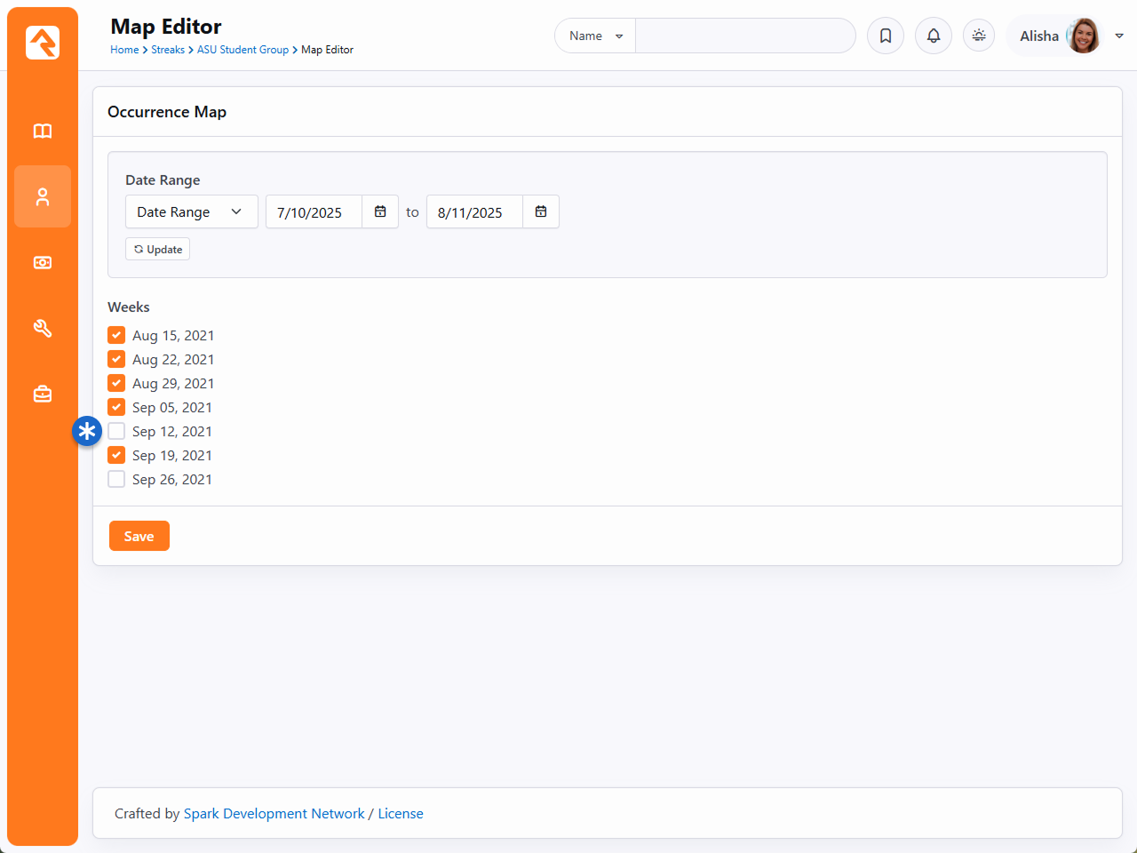Screen dimensions: 1137x853
Task: Click the search text field
Action: (744, 36)
